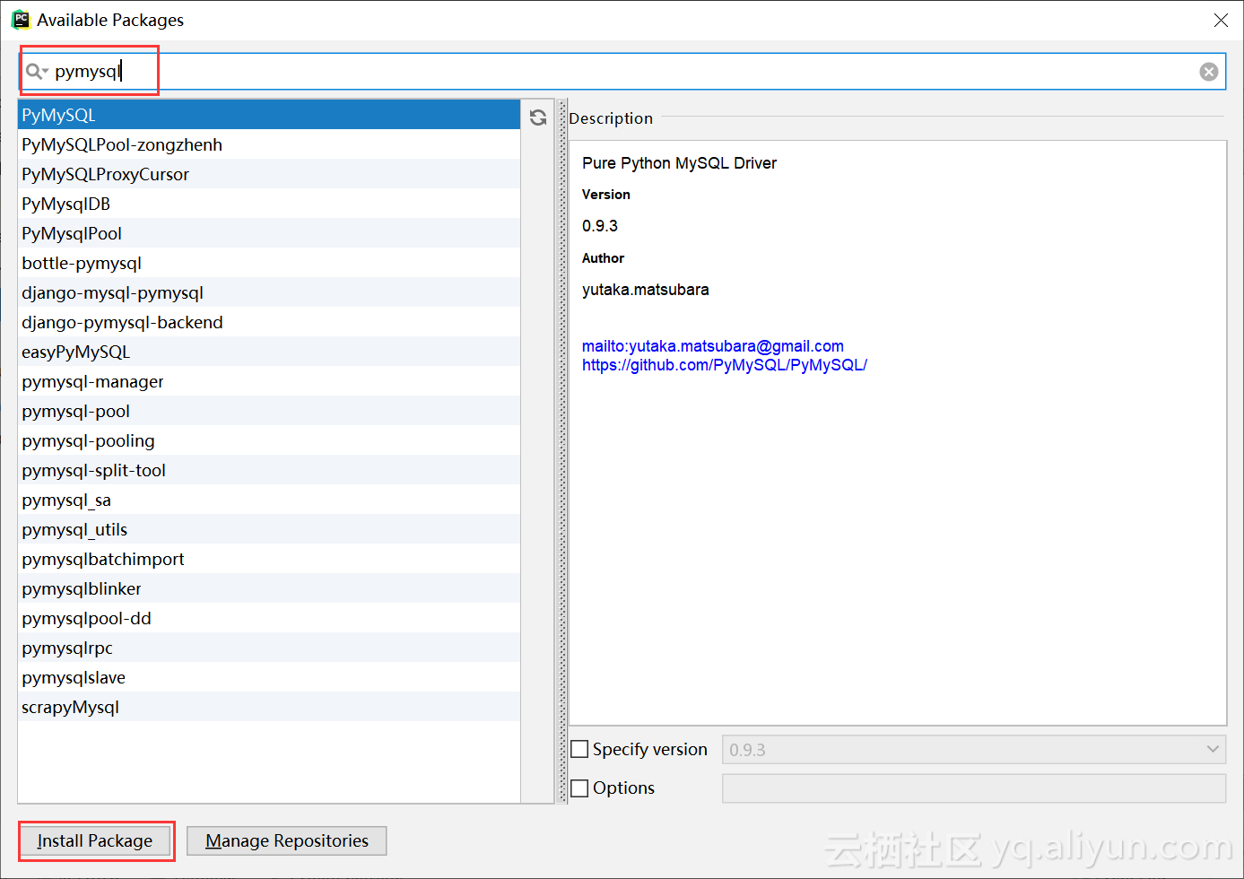This screenshot has height=879, width=1244.
Task: Select pymysql-pooling package
Action: (269, 440)
